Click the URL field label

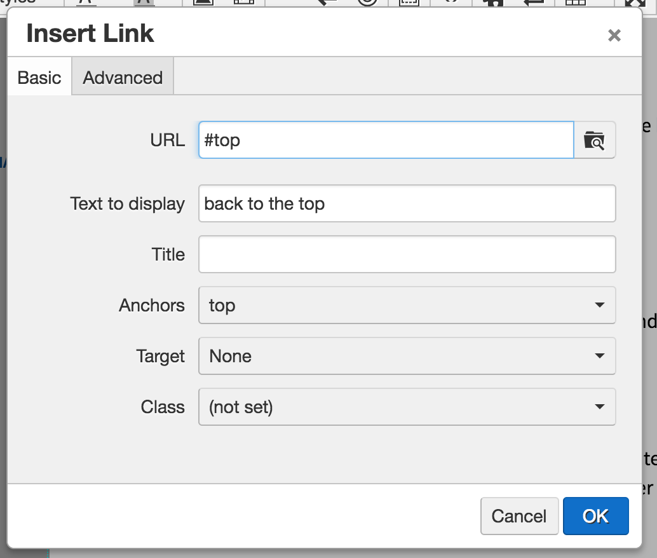coord(168,140)
